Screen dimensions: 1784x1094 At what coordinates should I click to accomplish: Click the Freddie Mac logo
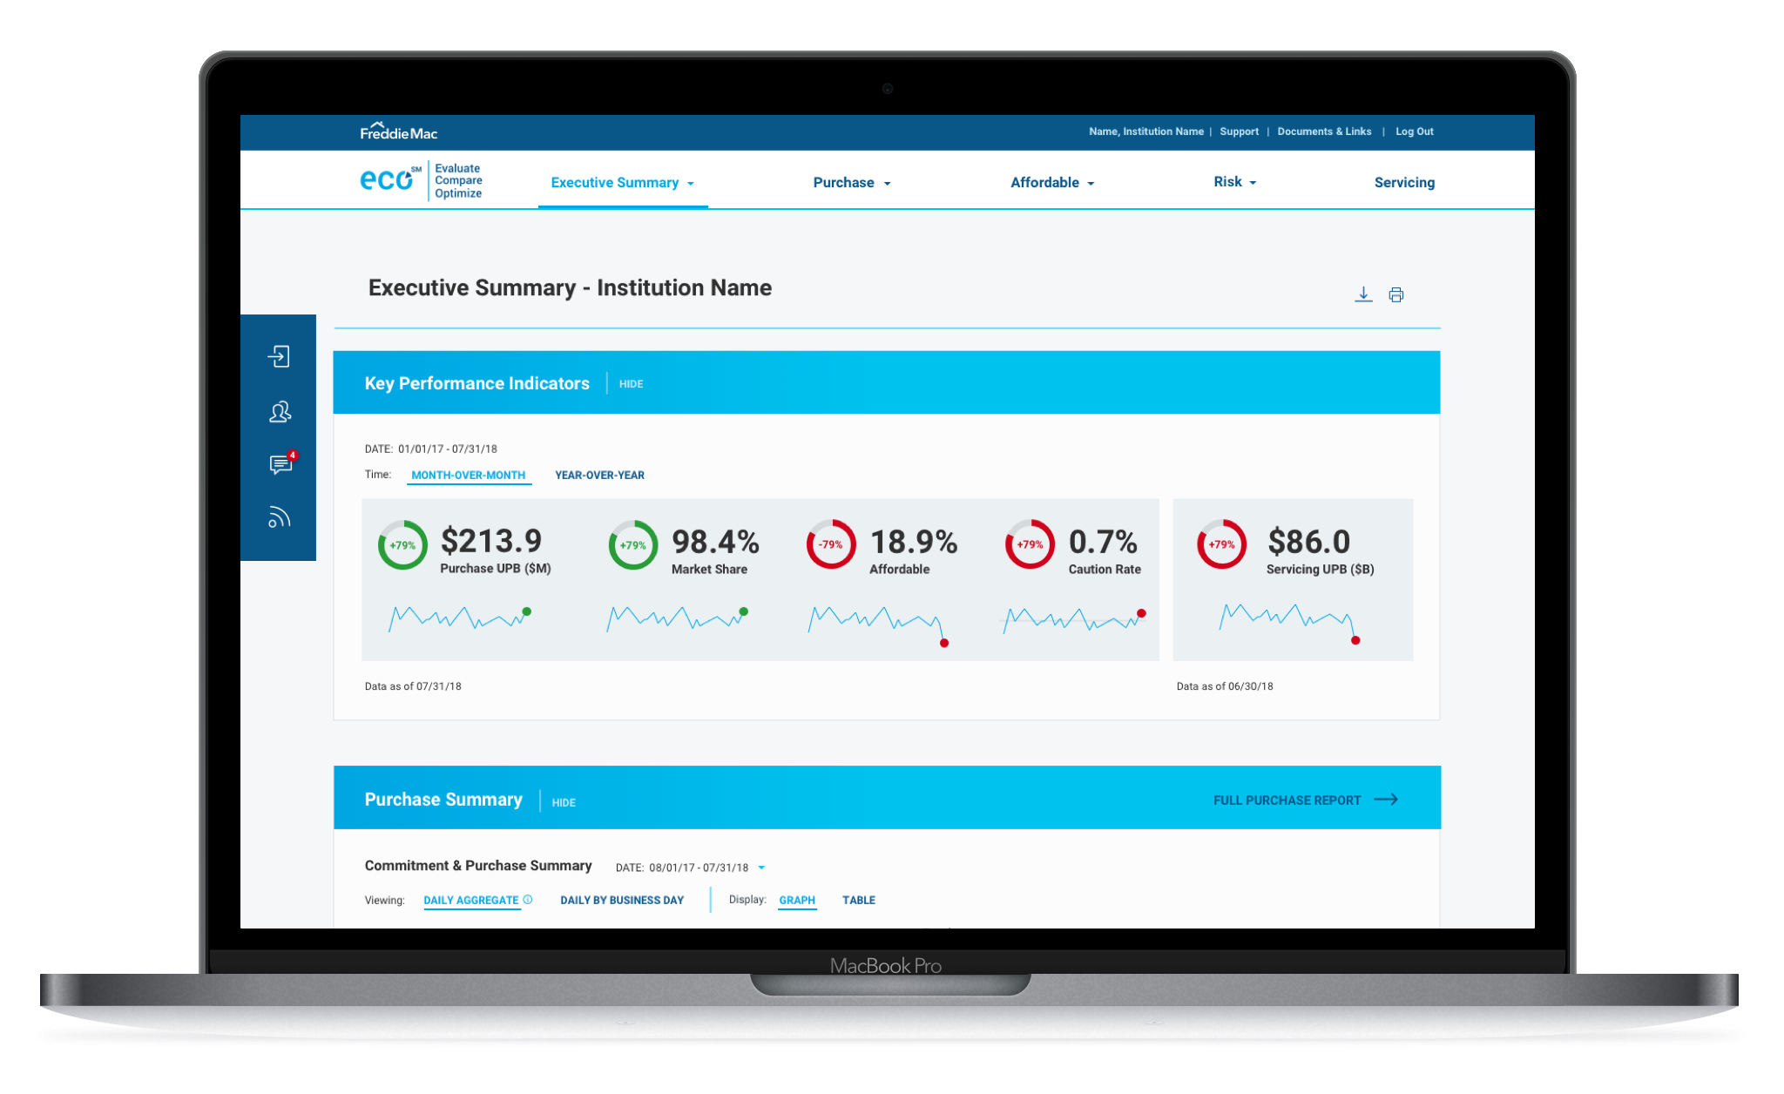point(399,132)
